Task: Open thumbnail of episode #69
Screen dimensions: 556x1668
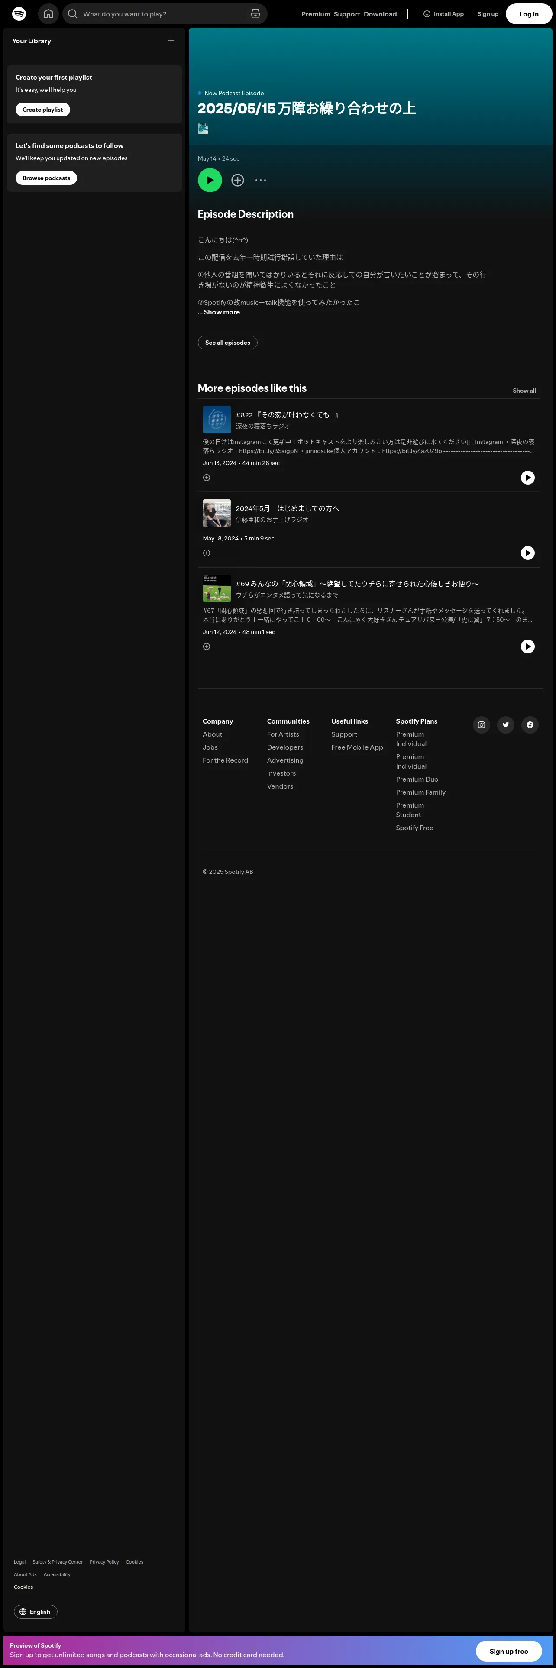Action: pos(217,588)
